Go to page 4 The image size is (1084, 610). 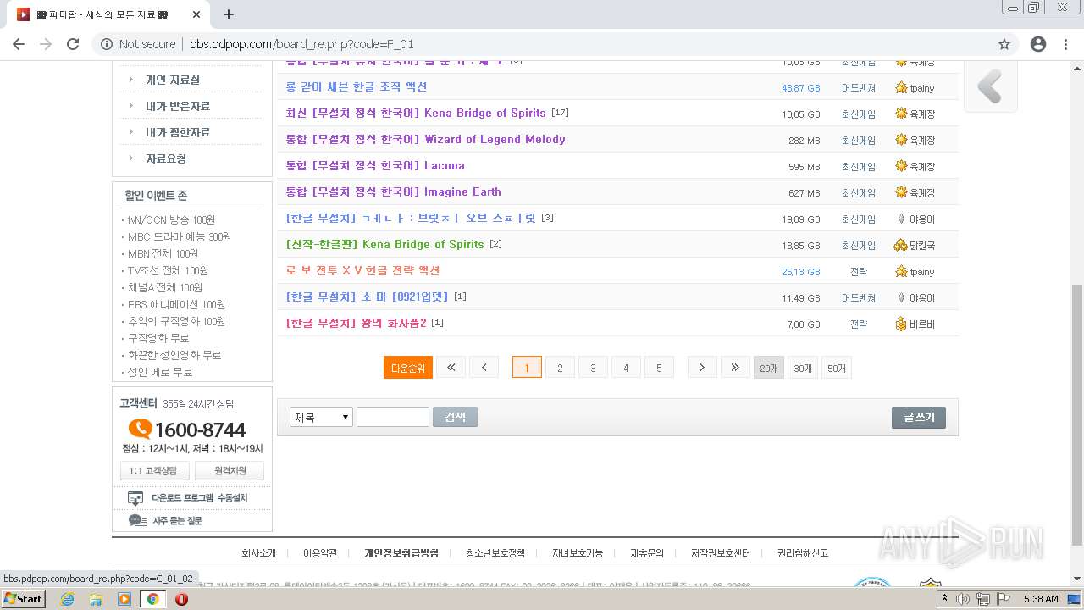[x=626, y=367]
